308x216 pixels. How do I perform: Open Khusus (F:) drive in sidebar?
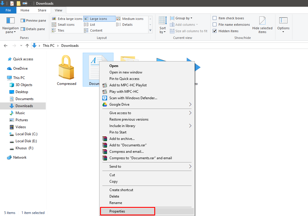pyautogui.click(x=24, y=148)
